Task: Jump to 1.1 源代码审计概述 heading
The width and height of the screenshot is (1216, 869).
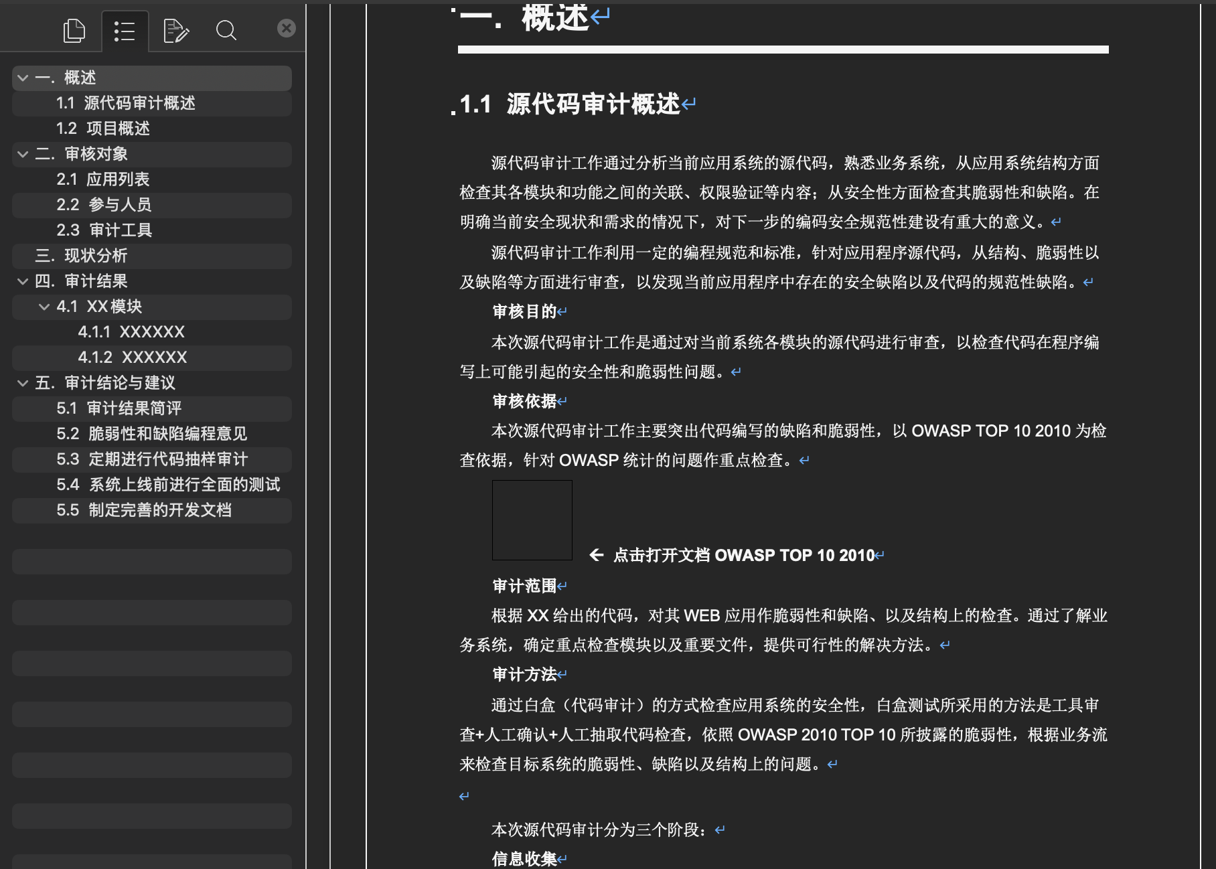Action: coord(126,103)
